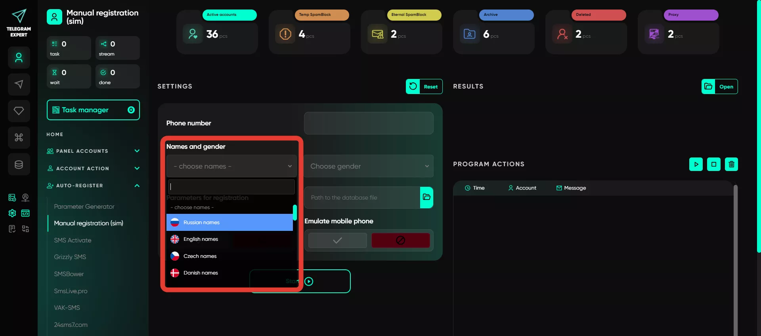Click the document checklist icon

(x=12, y=228)
